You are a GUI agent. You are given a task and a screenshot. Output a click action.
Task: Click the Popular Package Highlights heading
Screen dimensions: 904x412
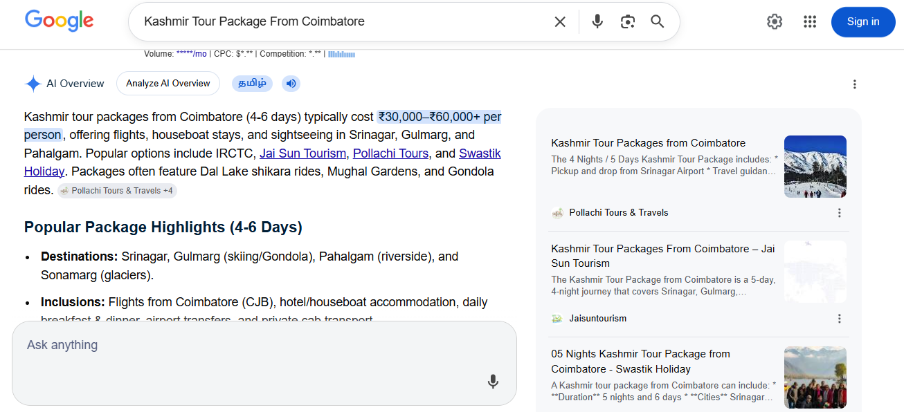coord(163,227)
